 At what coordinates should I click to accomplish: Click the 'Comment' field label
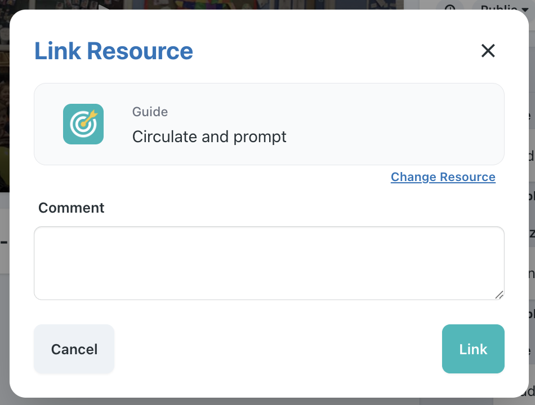click(x=72, y=208)
